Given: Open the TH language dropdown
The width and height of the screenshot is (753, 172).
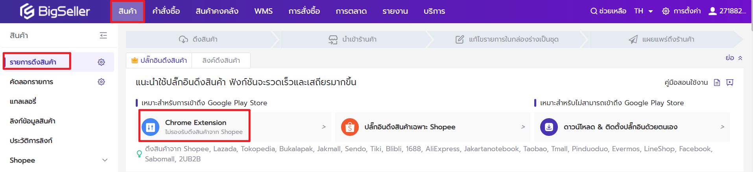Looking at the screenshot, I should [x=644, y=11].
